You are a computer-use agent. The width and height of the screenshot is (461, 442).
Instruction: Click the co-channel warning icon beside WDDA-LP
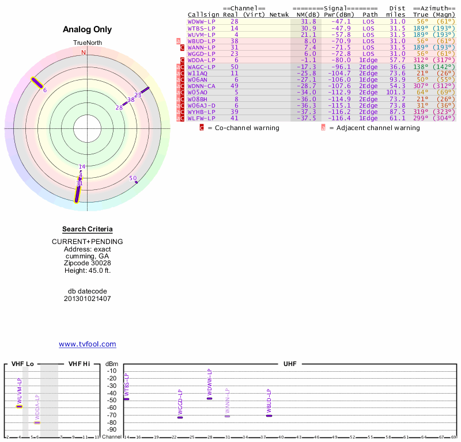point(183,60)
